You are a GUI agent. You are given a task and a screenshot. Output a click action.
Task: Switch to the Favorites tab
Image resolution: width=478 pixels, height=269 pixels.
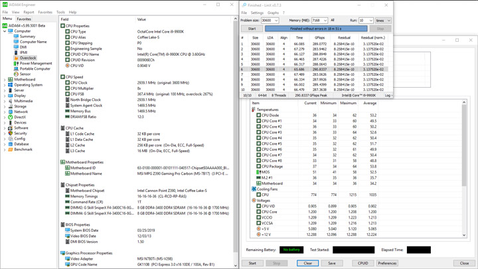tap(24, 19)
